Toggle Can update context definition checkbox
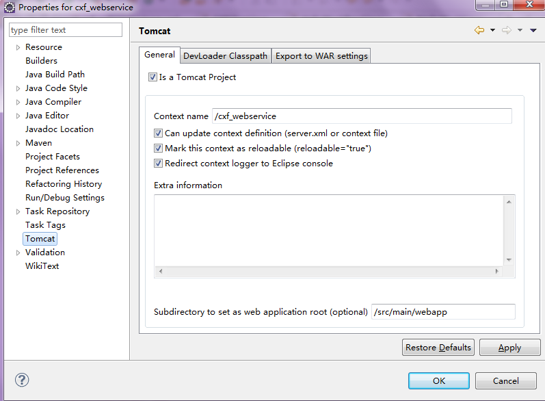The width and height of the screenshot is (545, 401). click(x=158, y=133)
